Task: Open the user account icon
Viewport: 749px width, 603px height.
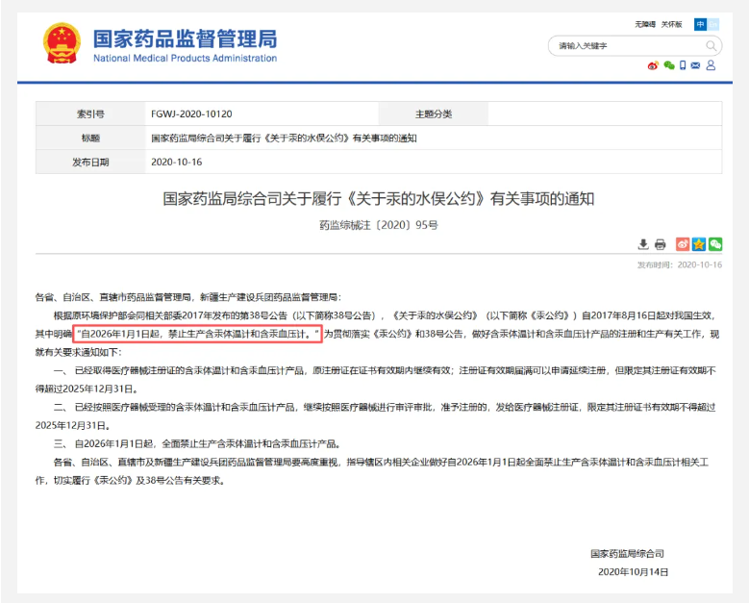Action: point(711,65)
